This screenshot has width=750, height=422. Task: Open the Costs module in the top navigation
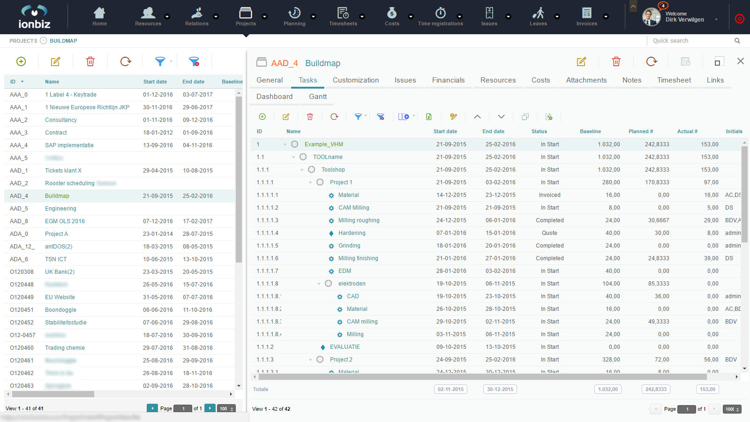pos(392,16)
